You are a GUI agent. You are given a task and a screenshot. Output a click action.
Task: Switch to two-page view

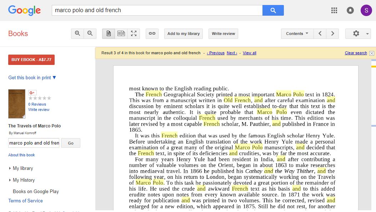pos(121,34)
